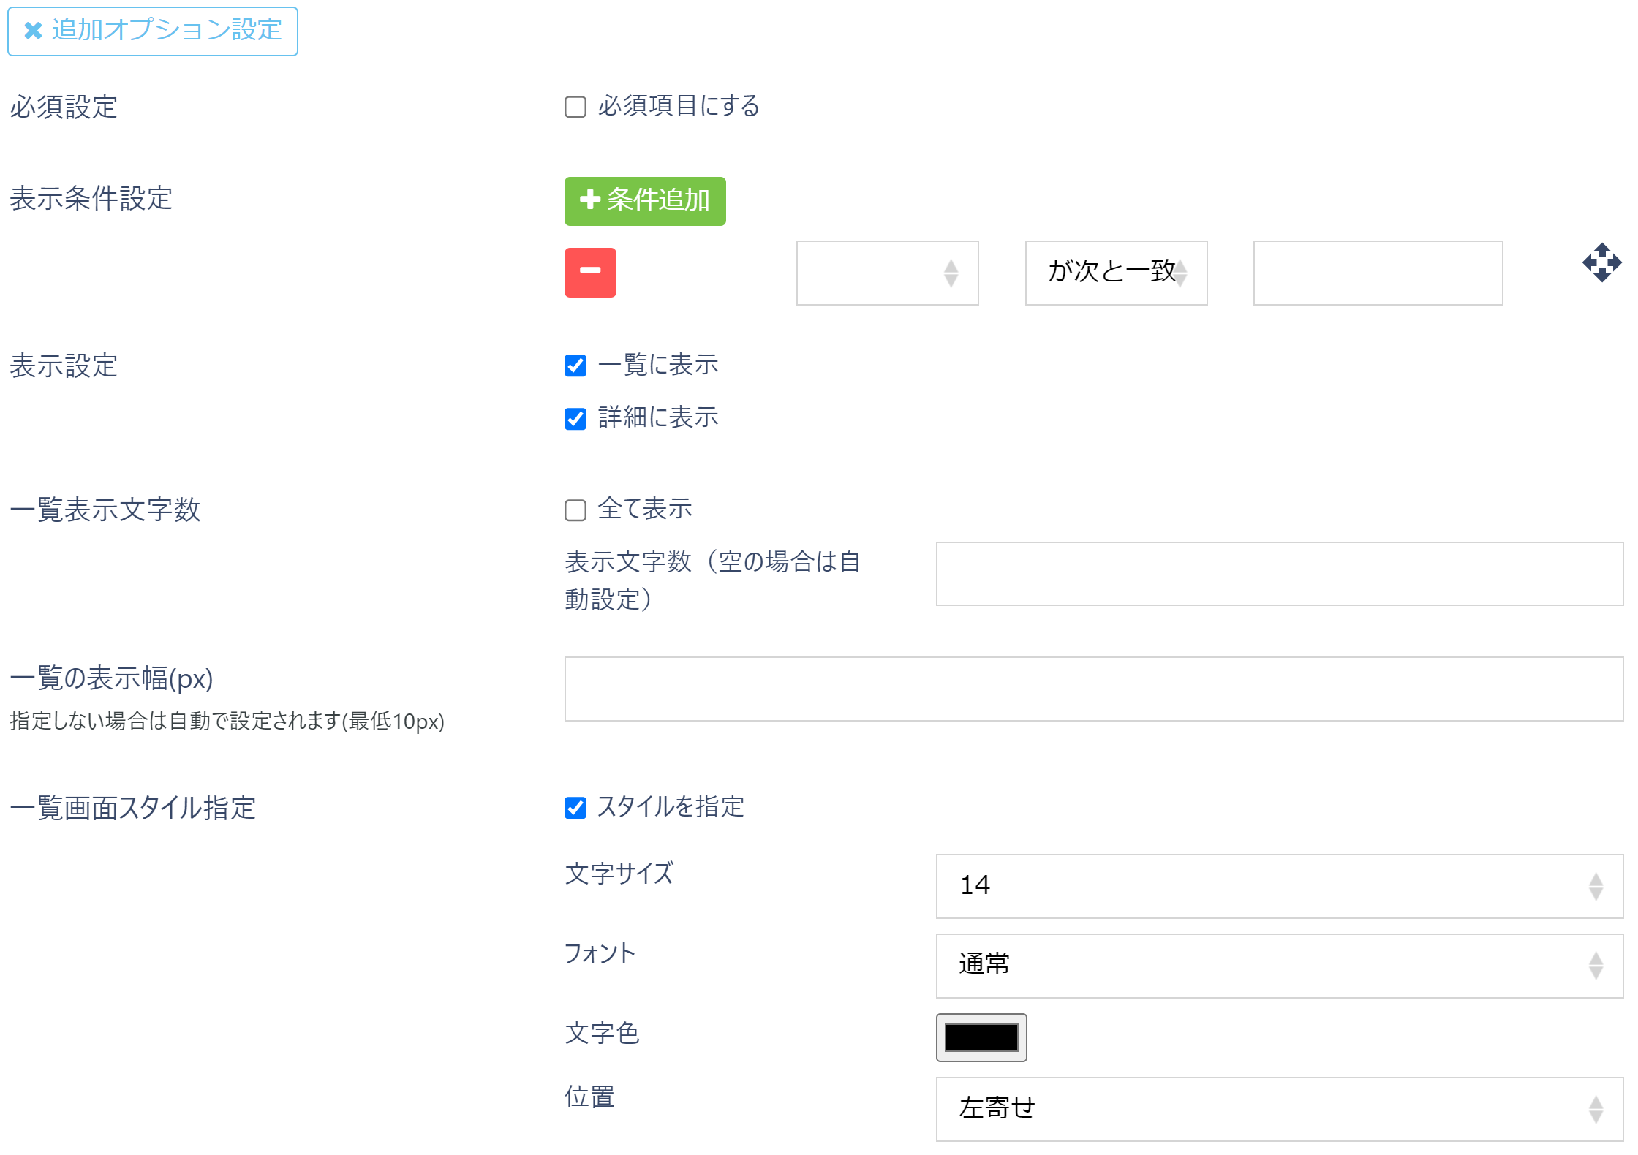Focus the 表示文字数 input field
The width and height of the screenshot is (1638, 1155).
(1279, 574)
